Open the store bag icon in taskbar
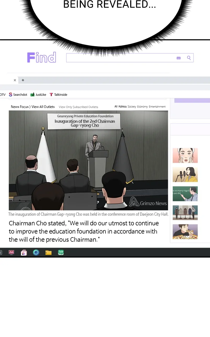This screenshot has height=337, width=210. pos(24,252)
